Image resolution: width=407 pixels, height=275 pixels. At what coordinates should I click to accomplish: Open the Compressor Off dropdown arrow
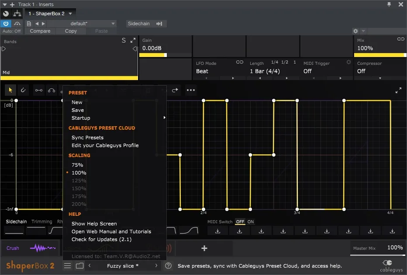[380, 78]
